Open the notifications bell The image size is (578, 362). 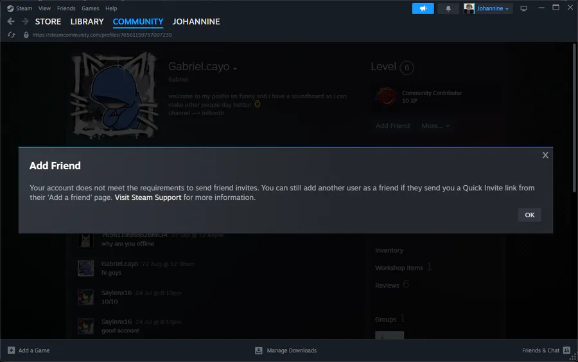(448, 8)
